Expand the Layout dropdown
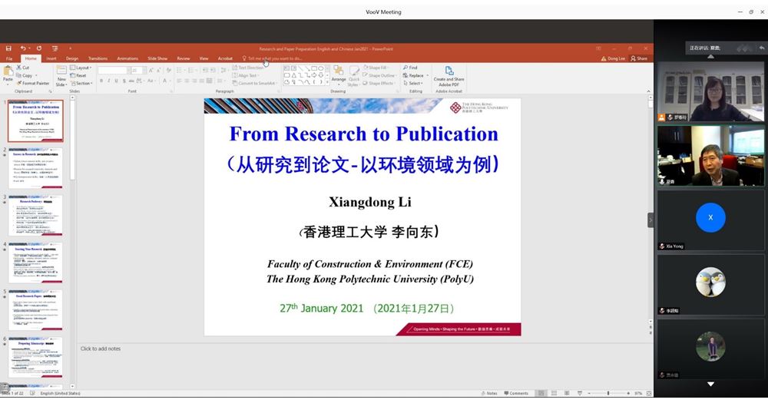The width and height of the screenshot is (768, 403). pos(83,68)
